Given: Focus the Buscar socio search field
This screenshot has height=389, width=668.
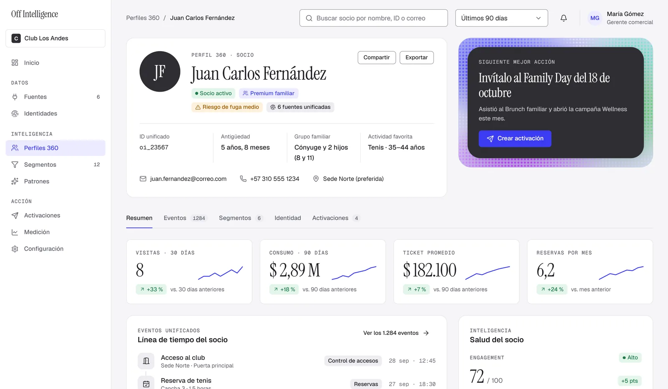Looking at the screenshot, I should (374, 18).
